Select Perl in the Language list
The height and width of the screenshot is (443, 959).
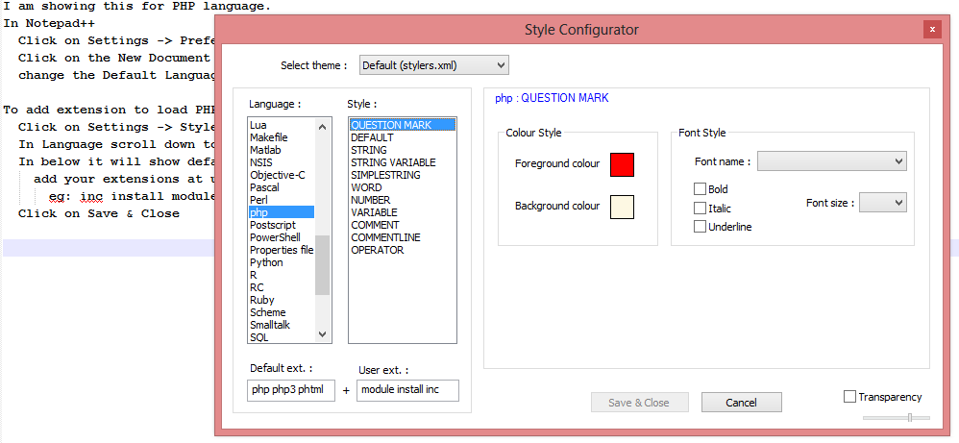click(x=281, y=200)
